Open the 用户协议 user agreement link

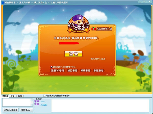coord(72,67)
